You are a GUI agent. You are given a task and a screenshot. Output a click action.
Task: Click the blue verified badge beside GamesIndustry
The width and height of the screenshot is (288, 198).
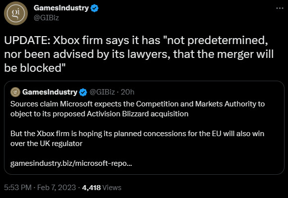tap(95, 8)
